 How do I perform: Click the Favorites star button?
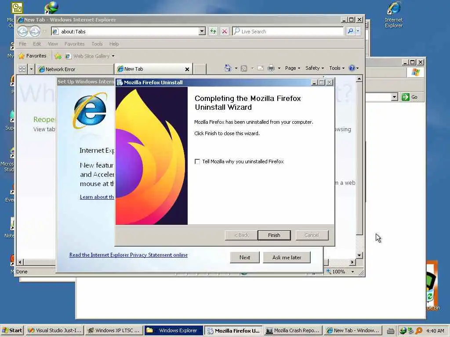coord(32,56)
